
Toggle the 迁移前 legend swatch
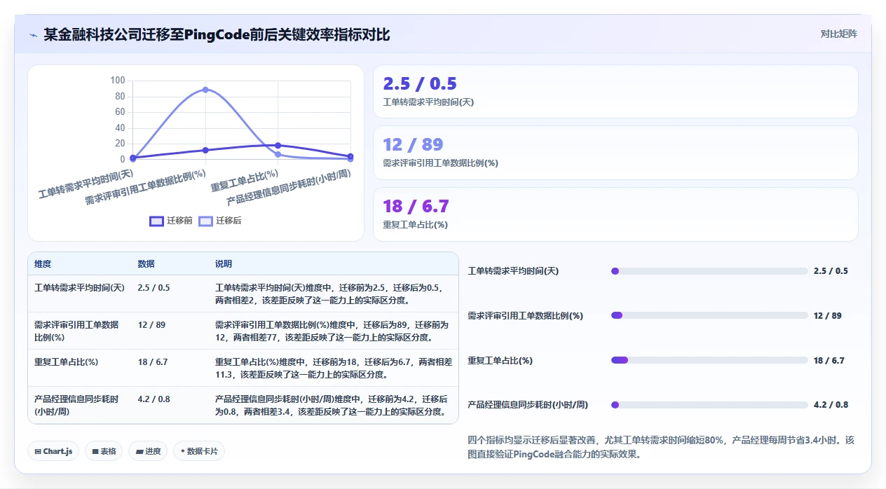[156, 221]
